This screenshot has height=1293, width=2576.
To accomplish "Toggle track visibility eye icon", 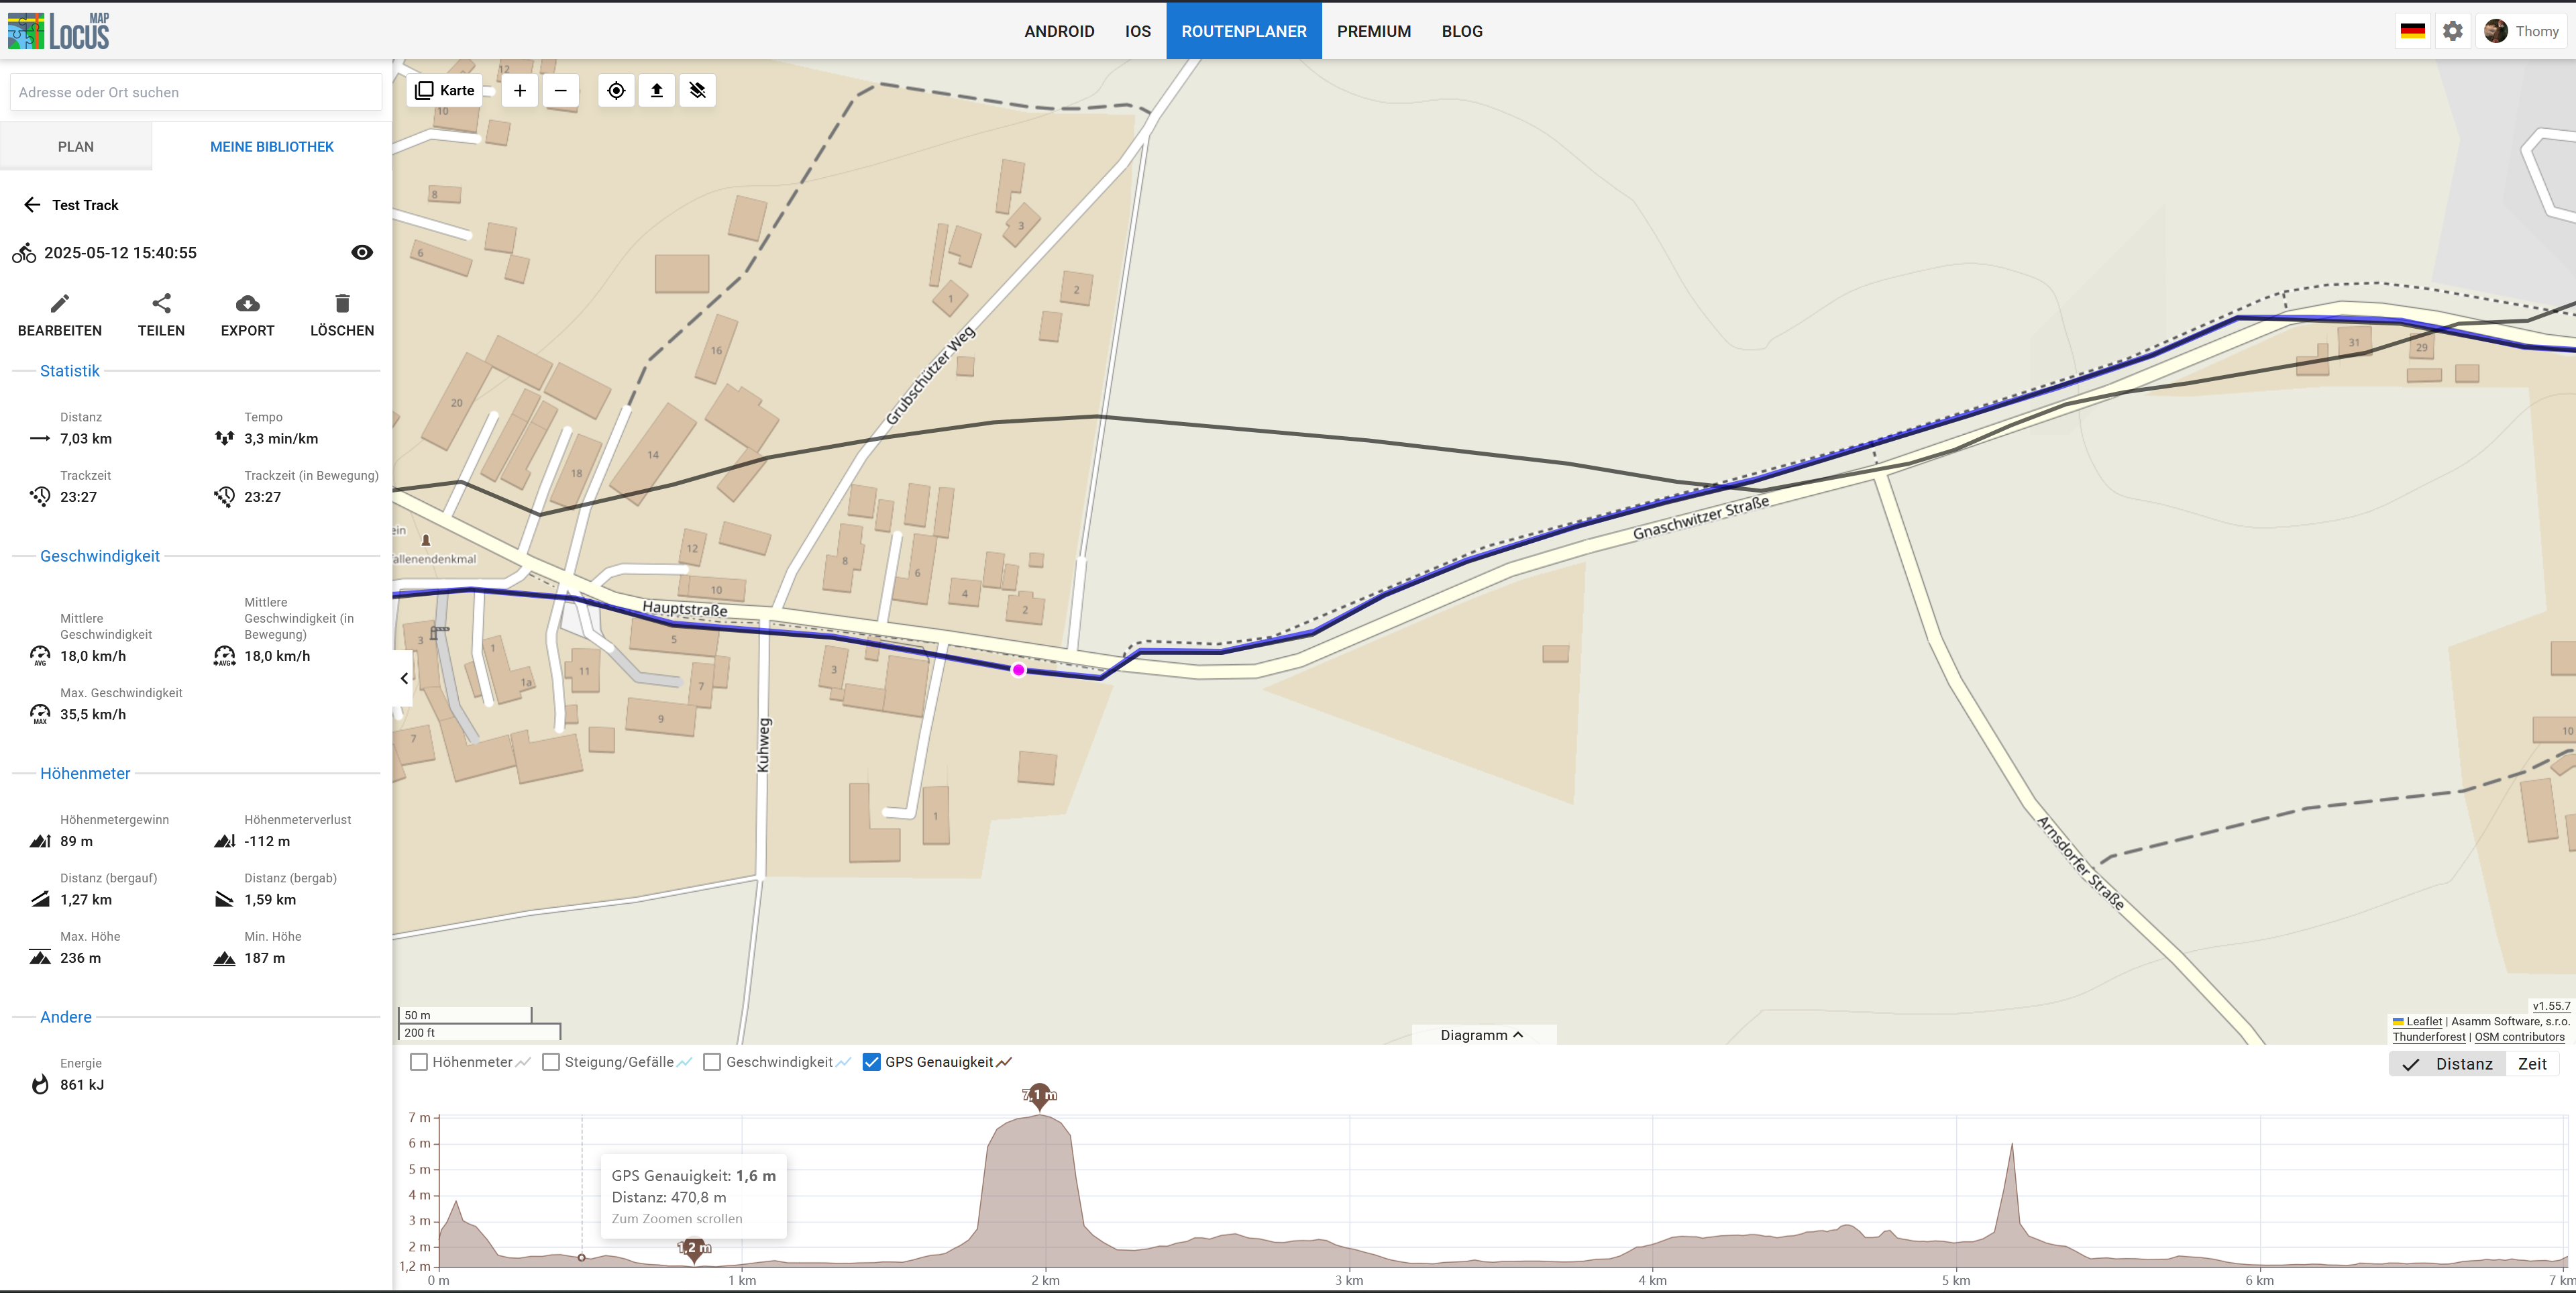I will pos(362,253).
